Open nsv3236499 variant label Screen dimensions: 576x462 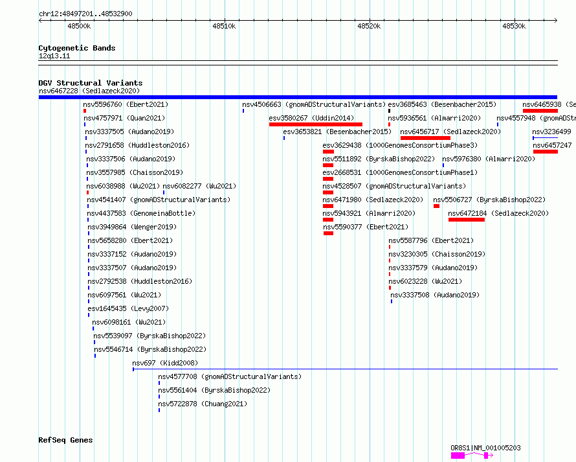click(552, 132)
